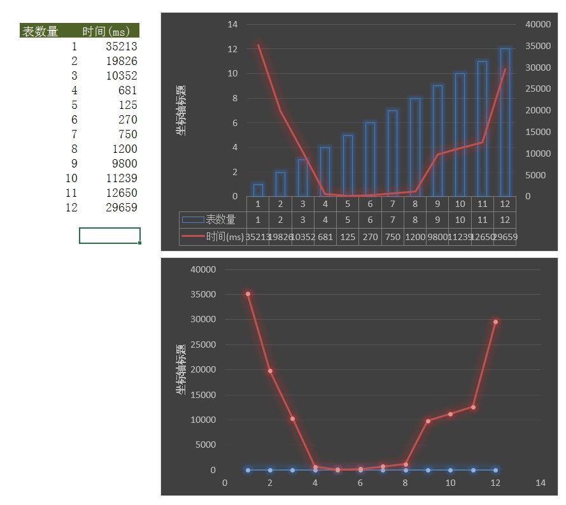Click the empty selected cell below the data

(x=110, y=235)
